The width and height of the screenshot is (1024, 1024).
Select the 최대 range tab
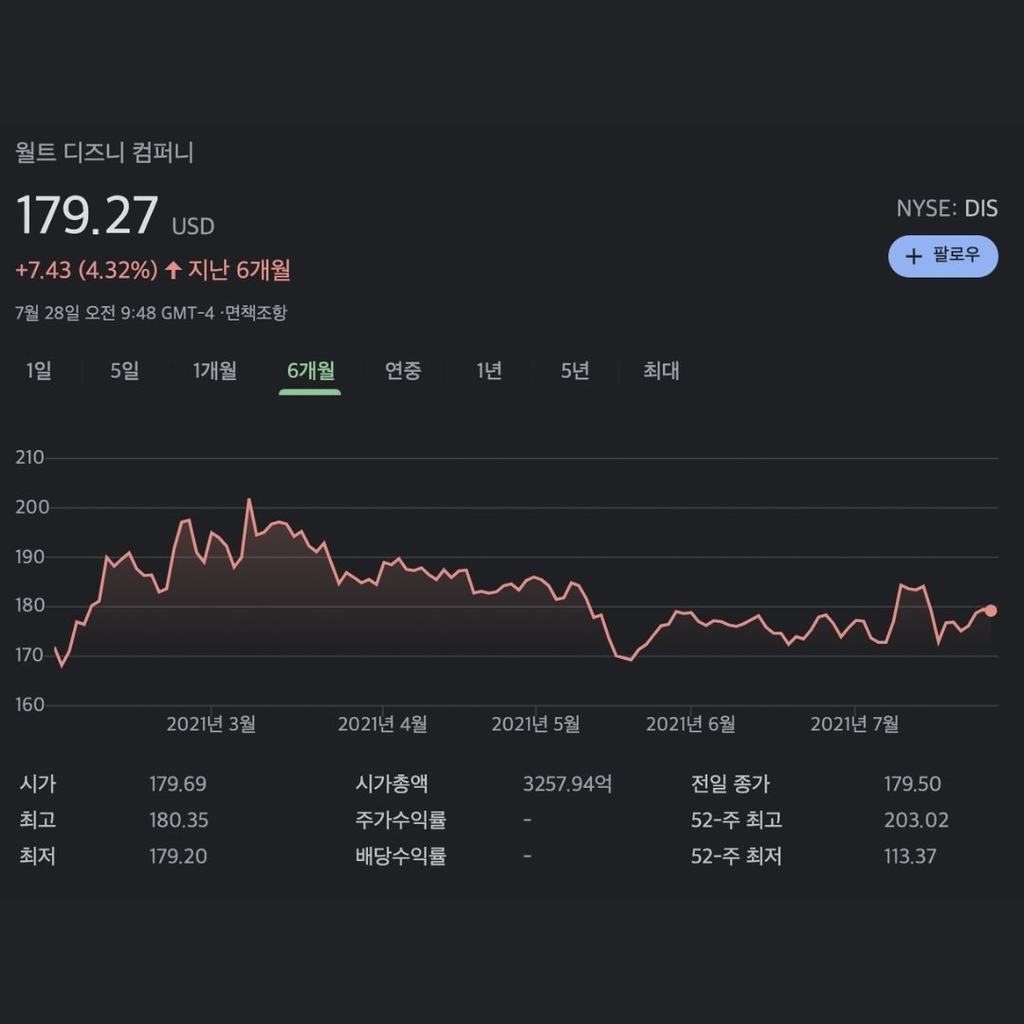tap(661, 371)
